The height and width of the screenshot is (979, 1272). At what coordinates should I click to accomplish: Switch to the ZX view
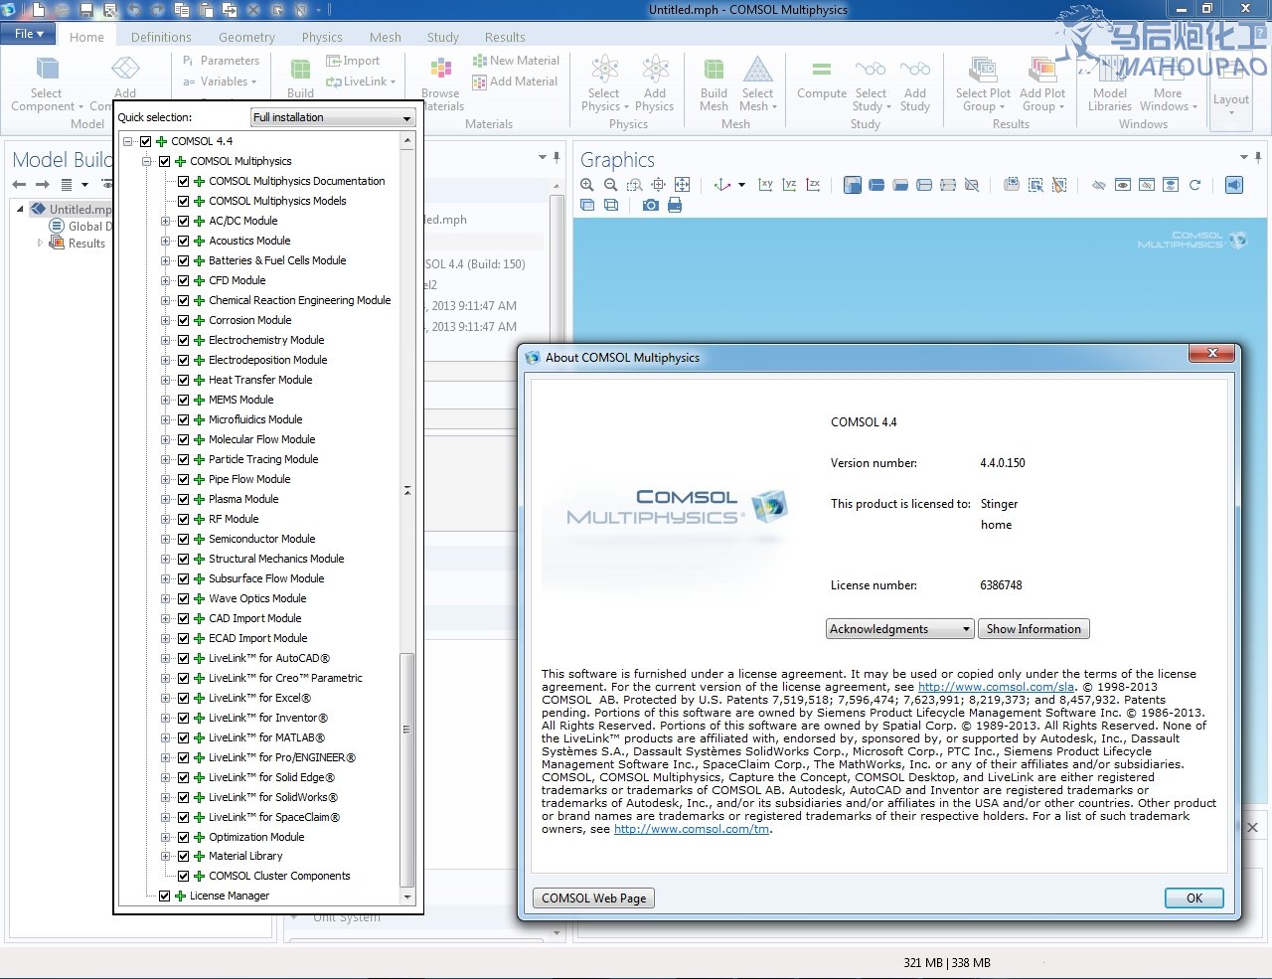pos(813,185)
